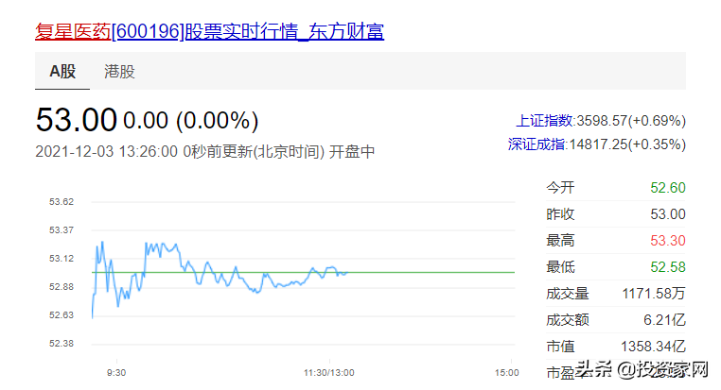Click the 52.88 price axis label
This screenshot has width=721, height=390.
[62, 287]
